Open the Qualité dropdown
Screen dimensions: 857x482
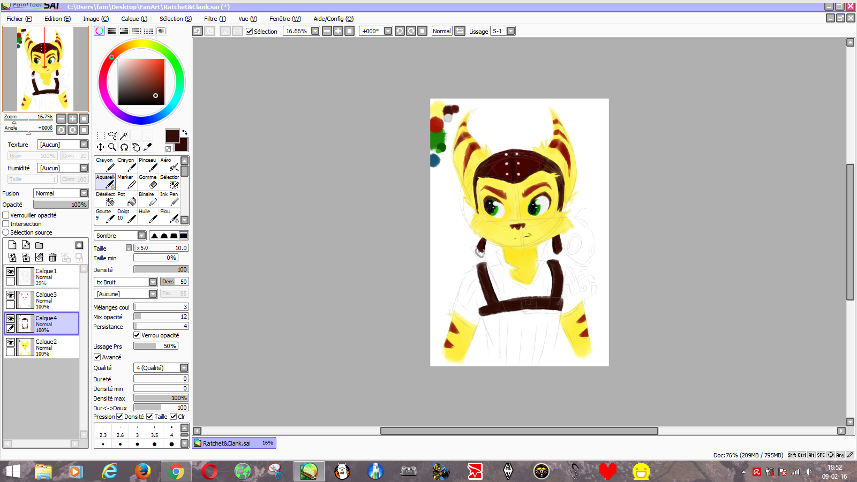161,368
